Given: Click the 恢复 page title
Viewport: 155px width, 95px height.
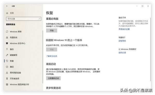Looking at the screenshot, I should pos(50,13).
